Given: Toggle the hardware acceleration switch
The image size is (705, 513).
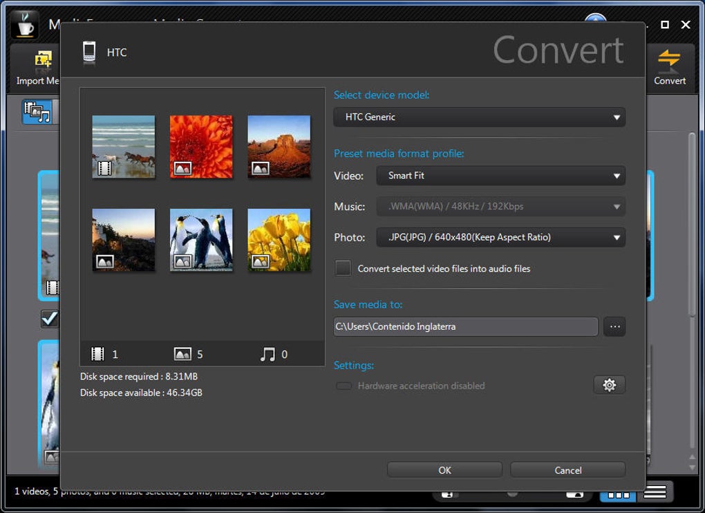Looking at the screenshot, I should coord(344,386).
